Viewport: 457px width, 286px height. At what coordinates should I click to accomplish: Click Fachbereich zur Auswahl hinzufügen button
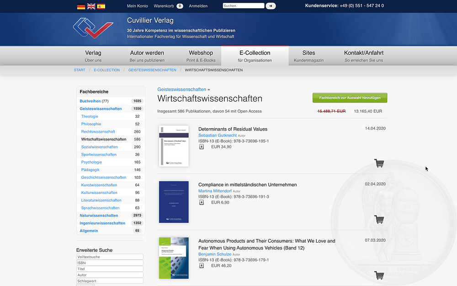(350, 98)
